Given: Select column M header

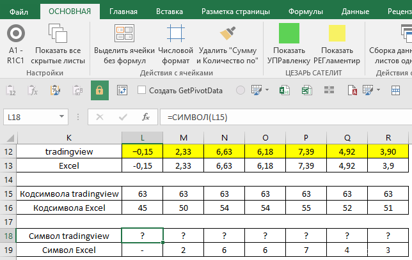Looking at the screenshot, I should (x=184, y=138).
